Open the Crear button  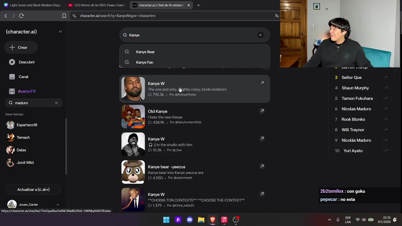point(21,47)
